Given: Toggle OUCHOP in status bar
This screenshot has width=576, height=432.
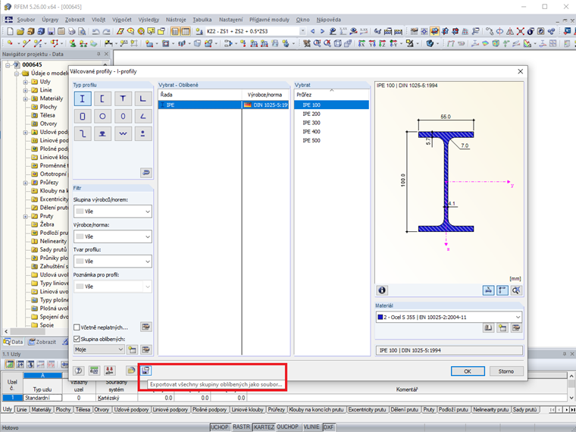Looking at the screenshot, I should (x=288, y=427).
